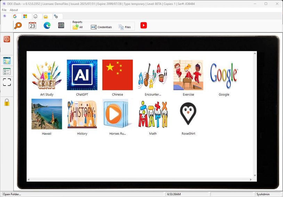Open the Credentials report
283x197 pixels.
[101, 27]
